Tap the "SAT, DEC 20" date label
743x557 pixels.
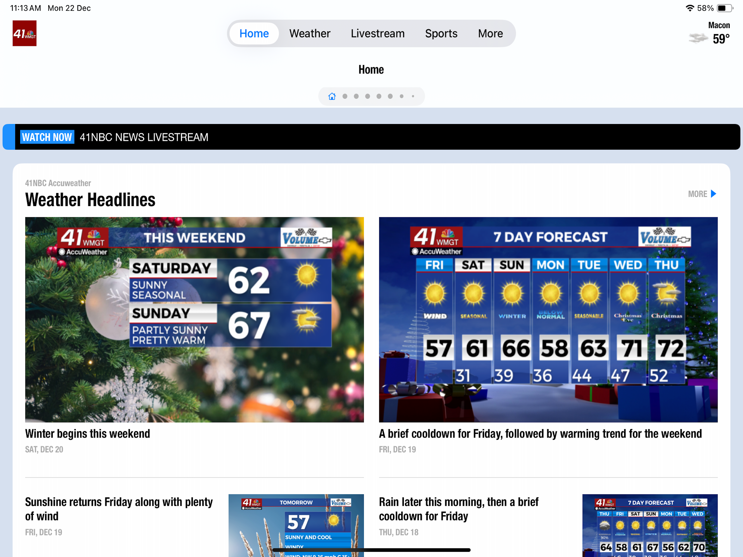tap(44, 450)
